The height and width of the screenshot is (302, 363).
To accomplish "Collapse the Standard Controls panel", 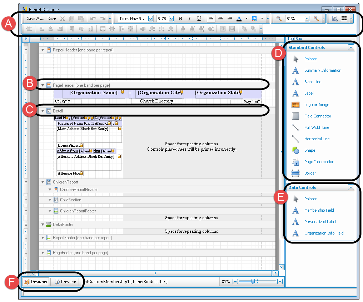I will coord(351,47).
